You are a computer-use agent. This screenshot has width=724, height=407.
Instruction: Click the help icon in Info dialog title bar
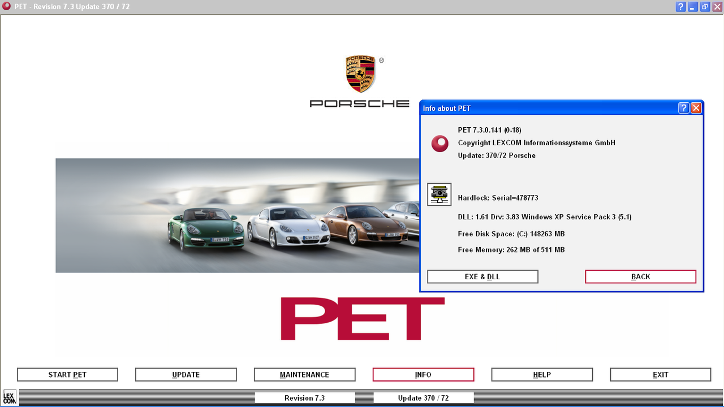(683, 108)
